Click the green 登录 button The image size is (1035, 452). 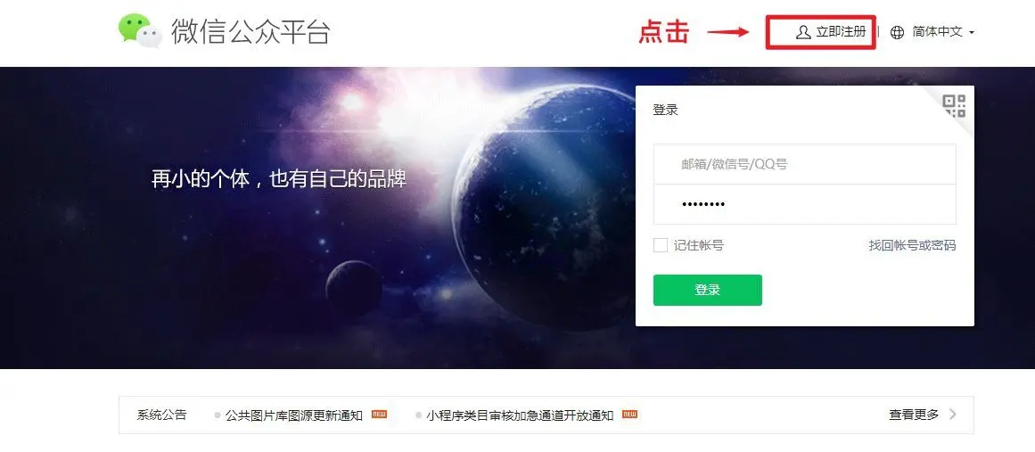(x=708, y=290)
